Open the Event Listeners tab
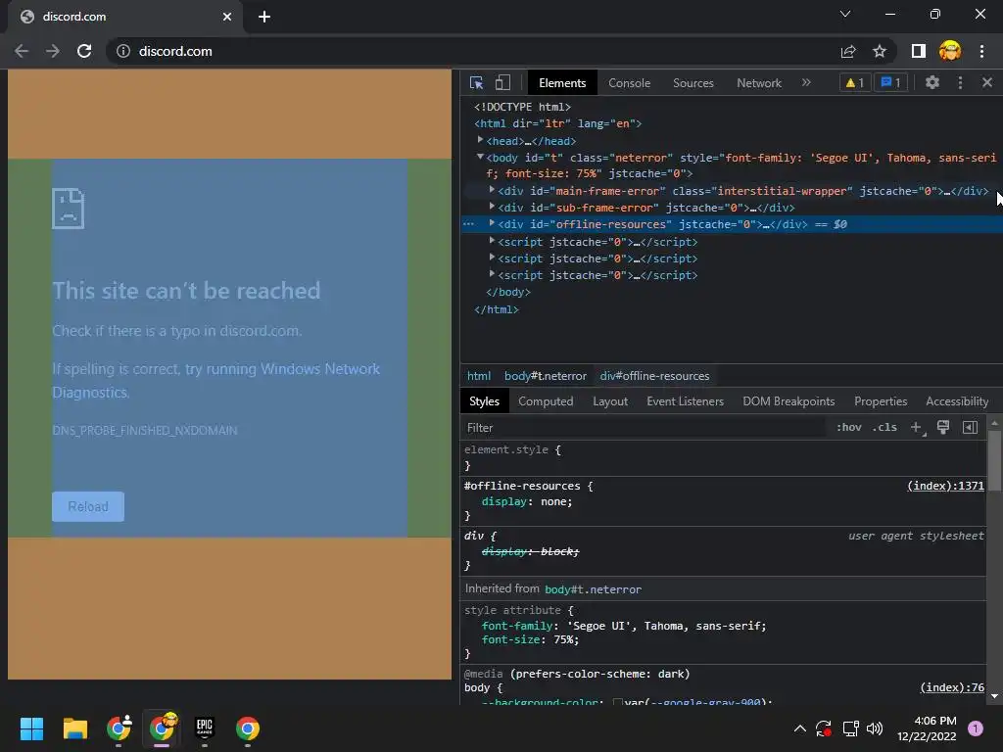 (685, 401)
